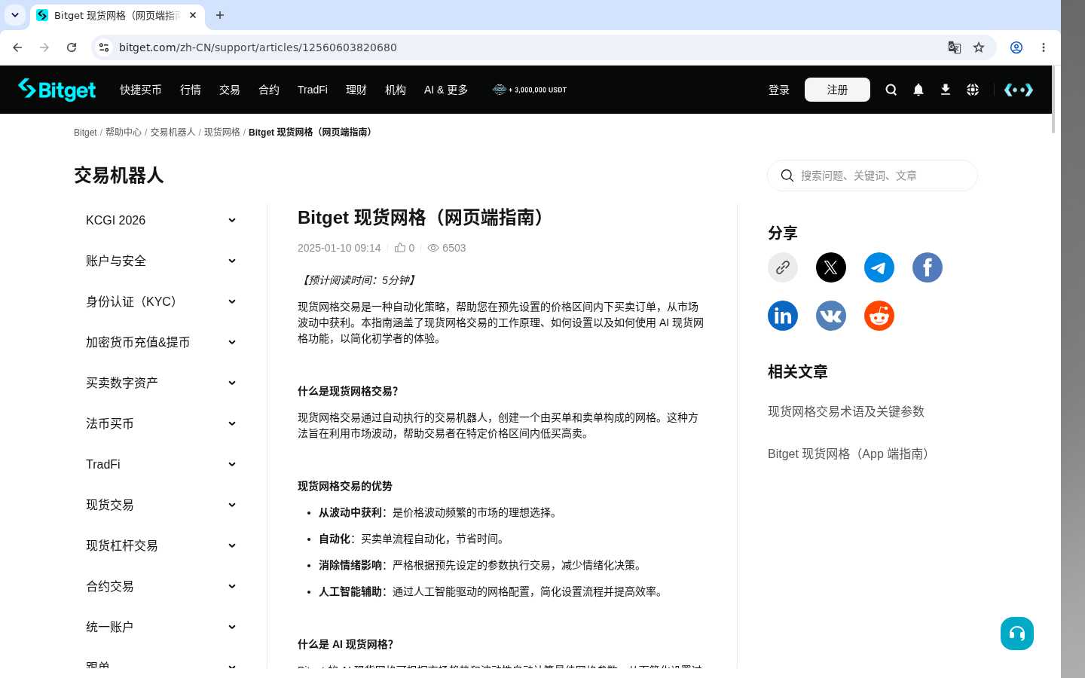
Task: Open the language globe icon
Action: point(973,90)
